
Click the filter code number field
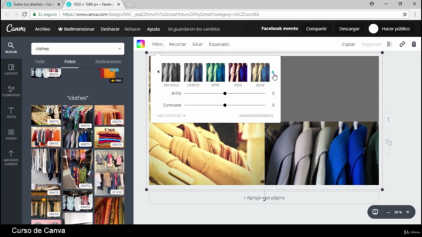[x=256, y=116]
